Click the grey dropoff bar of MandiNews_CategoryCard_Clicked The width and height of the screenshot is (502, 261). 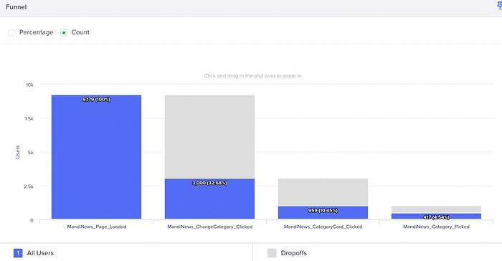[323, 192]
